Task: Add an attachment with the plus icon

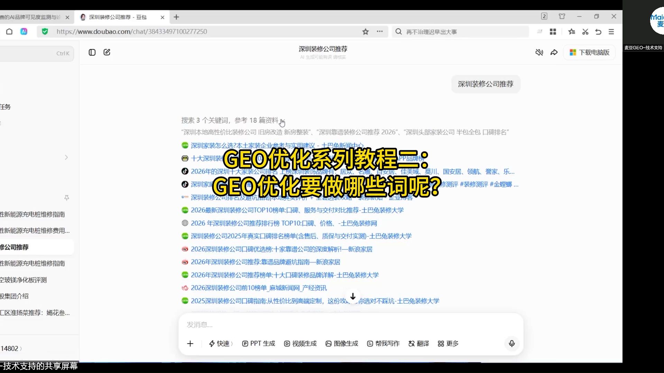Action: click(190, 344)
